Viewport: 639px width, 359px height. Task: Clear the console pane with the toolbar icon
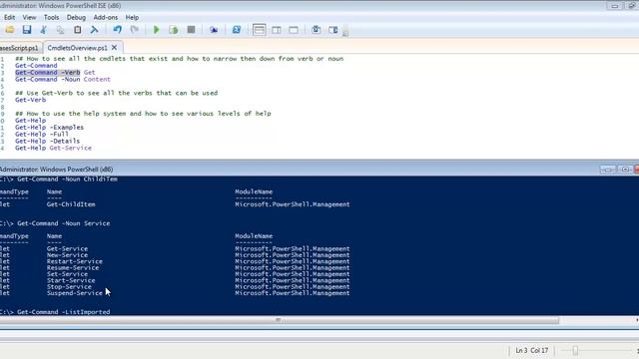[x=94, y=30]
